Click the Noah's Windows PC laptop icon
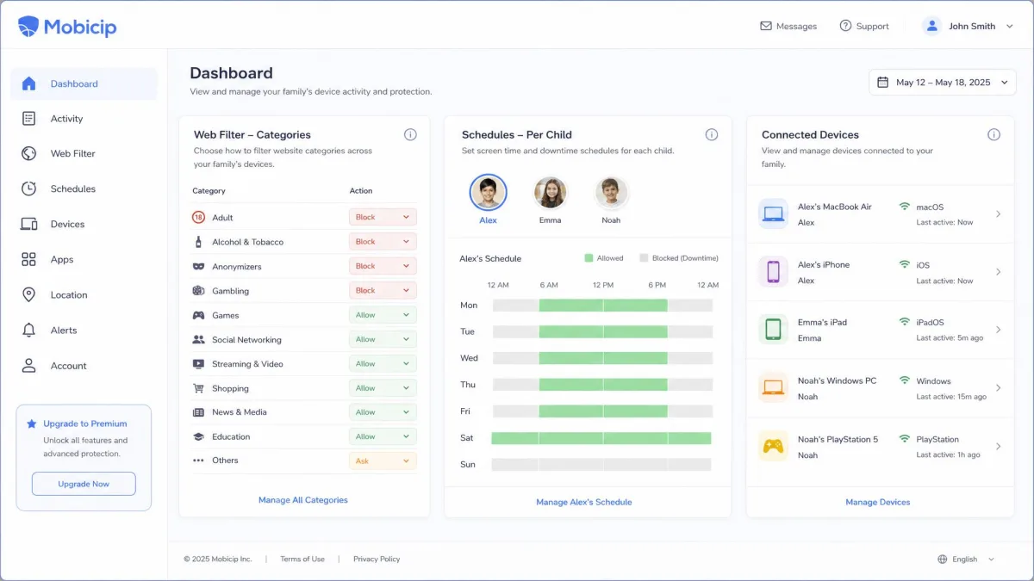1034x581 pixels. tap(773, 388)
